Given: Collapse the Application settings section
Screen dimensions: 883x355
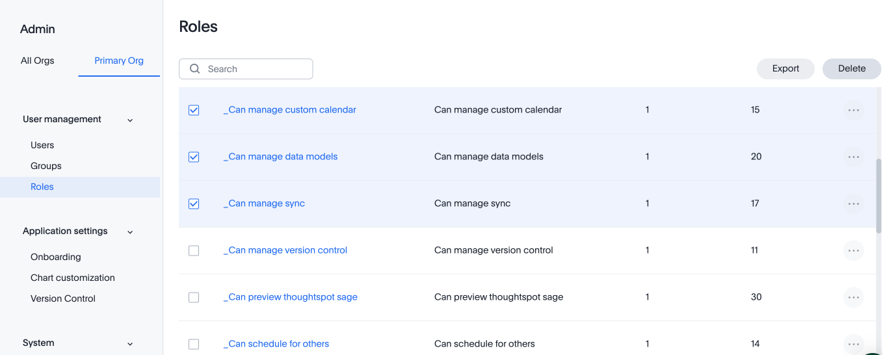Looking at the screenshot, I should coord(130,232).
